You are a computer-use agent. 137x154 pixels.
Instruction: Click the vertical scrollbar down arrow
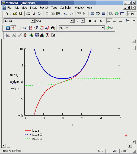tap(133, 142)
